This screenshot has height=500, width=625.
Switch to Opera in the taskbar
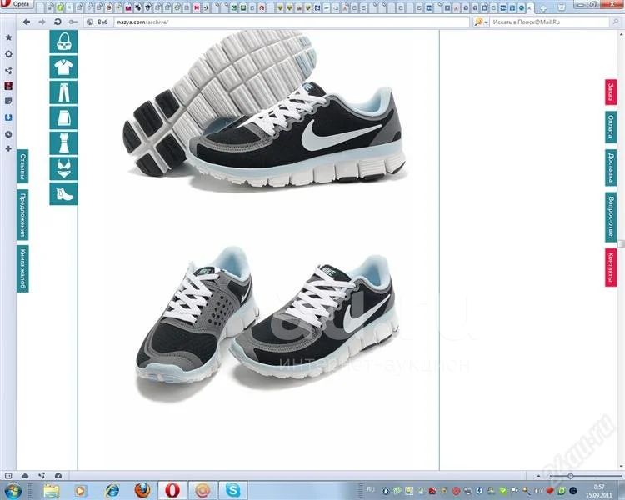172,491
